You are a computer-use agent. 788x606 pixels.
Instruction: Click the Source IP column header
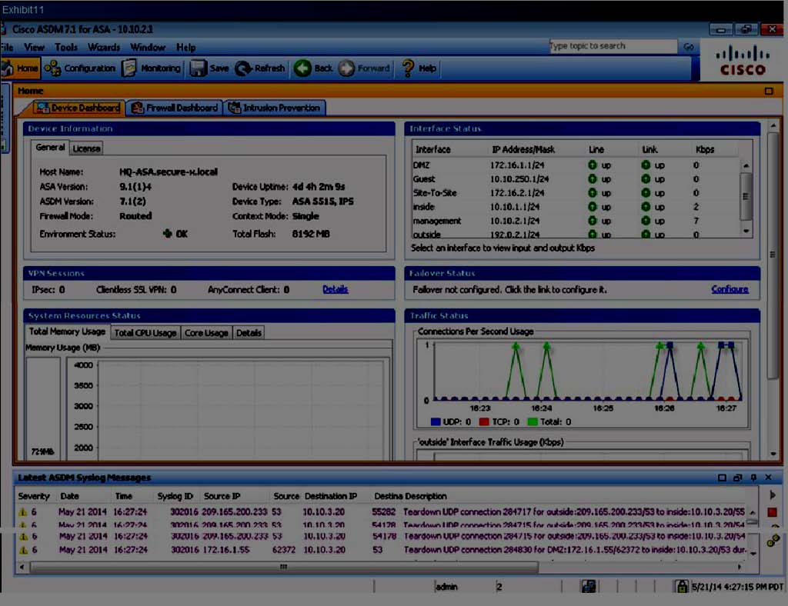point(222,496)
